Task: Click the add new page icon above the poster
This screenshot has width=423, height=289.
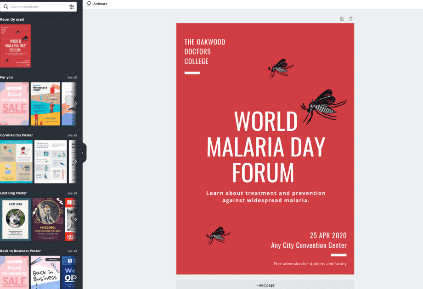Action: click(350, 19)
